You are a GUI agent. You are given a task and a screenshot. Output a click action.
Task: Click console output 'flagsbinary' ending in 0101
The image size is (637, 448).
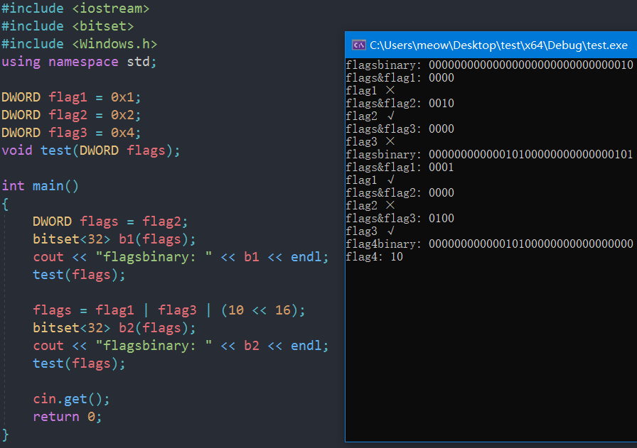[490, 155]
